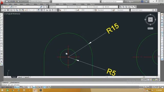Toggle Snap Mode in status bar
164x92 pixels.
pyautogui.click(x=18, y=87)
